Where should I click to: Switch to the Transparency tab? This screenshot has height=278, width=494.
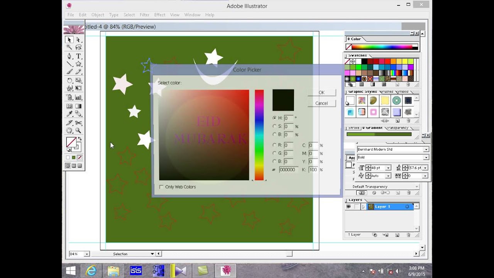click(x=398, y=128)
